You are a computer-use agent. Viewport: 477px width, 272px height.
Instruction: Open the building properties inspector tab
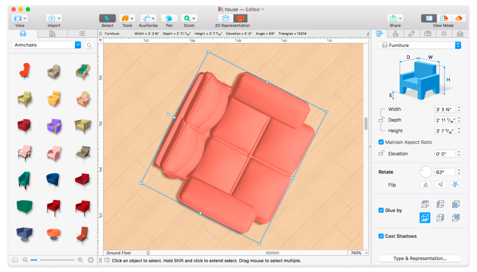click(x=460, y=33)
